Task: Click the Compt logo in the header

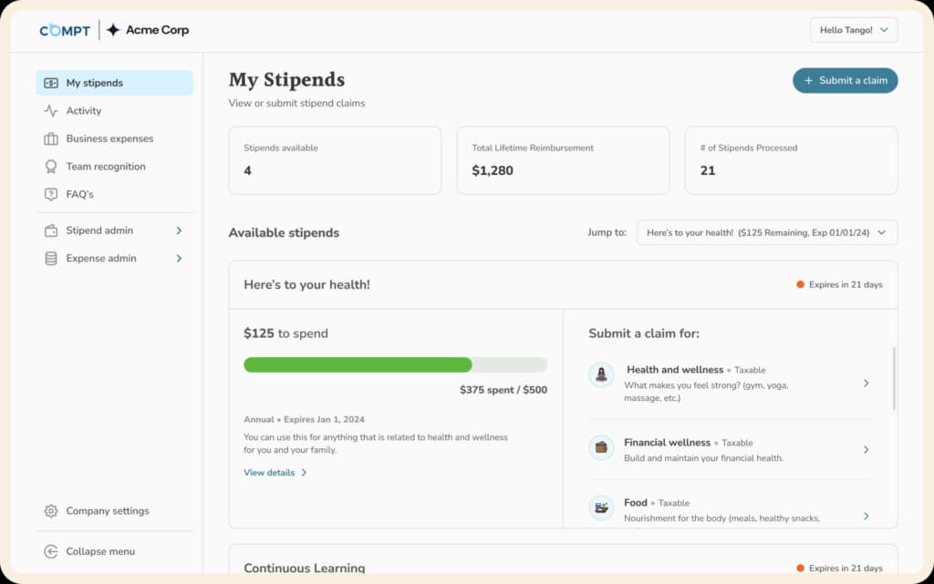Action: click(x=64, y=29)
